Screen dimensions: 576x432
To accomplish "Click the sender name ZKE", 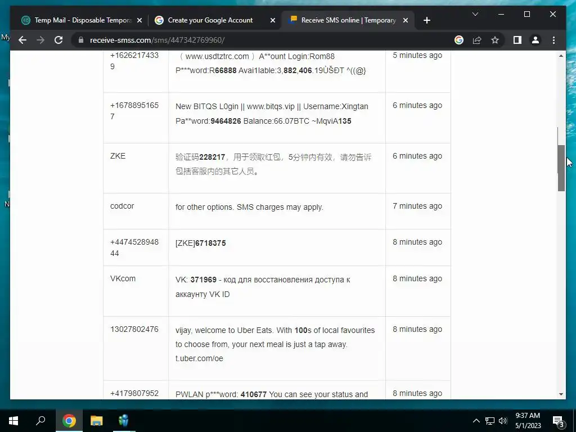I will 118,156.
